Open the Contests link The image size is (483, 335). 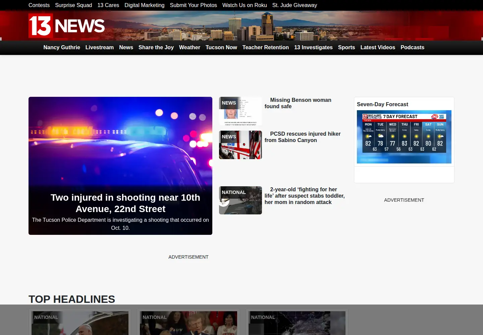click(x=39, y=5)
